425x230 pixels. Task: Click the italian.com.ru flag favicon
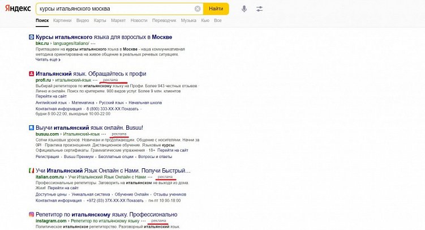coord(32,171)
